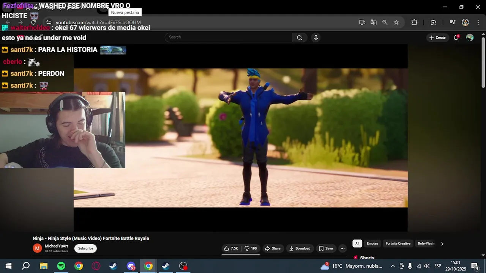Open File Explorer from taskbar

point(44,266)
